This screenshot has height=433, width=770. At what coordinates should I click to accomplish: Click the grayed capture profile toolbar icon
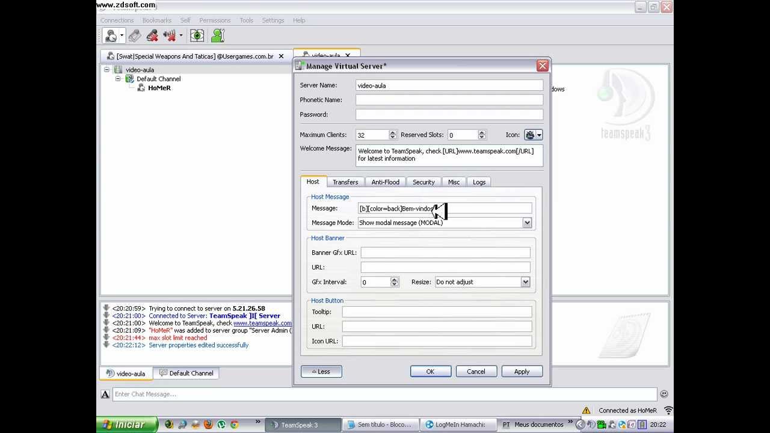[135, 36]
